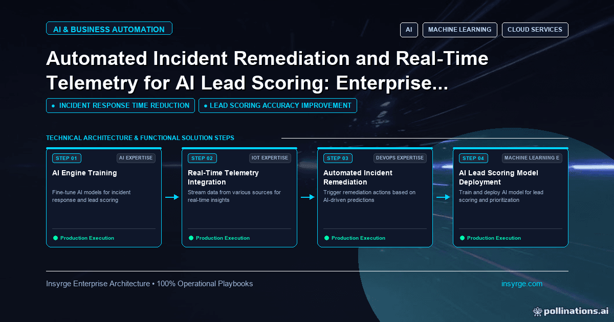Click the STEP 03 badge

338,158
